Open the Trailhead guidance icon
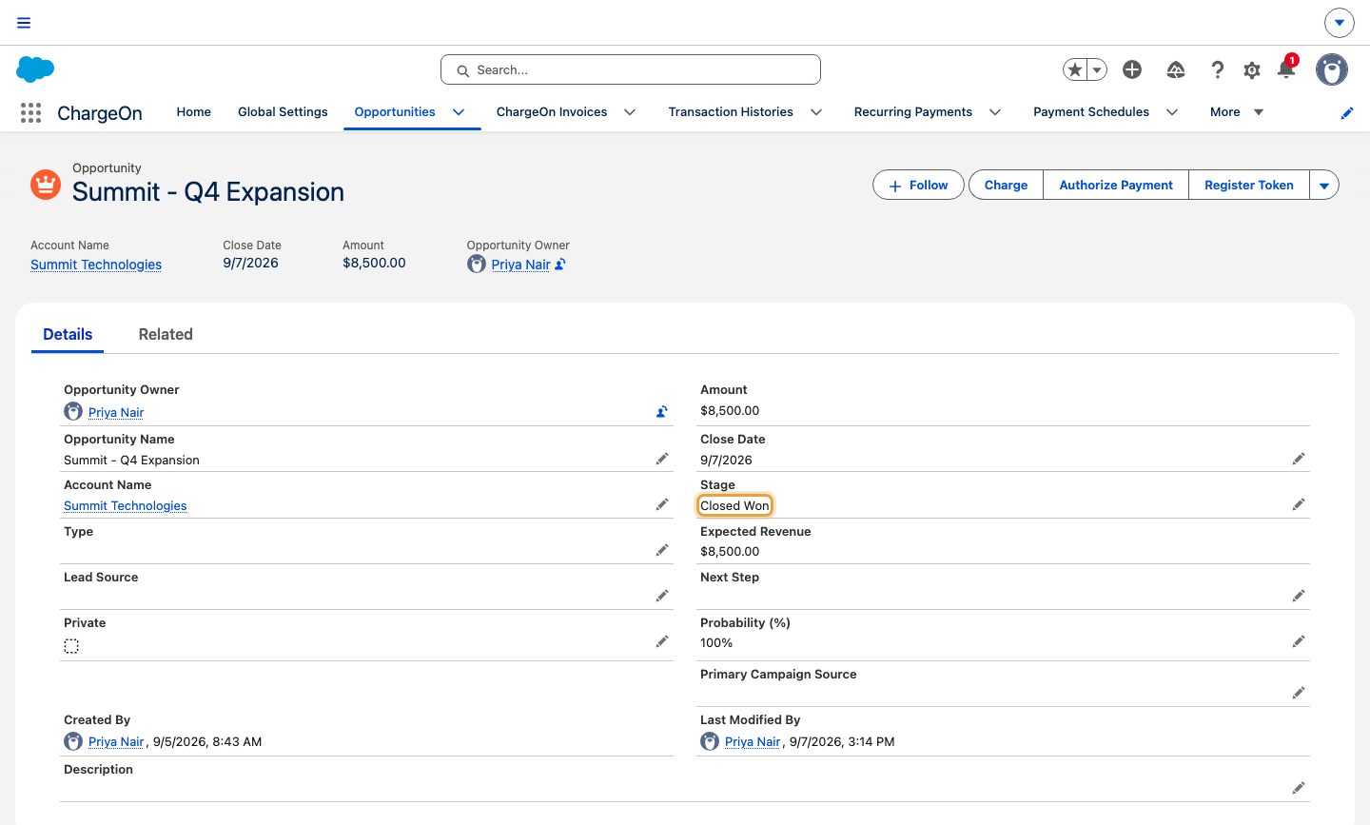1370x825 pixels. pos(1176,69)
